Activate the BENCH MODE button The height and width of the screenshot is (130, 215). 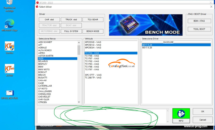click(x=93, y=31)
